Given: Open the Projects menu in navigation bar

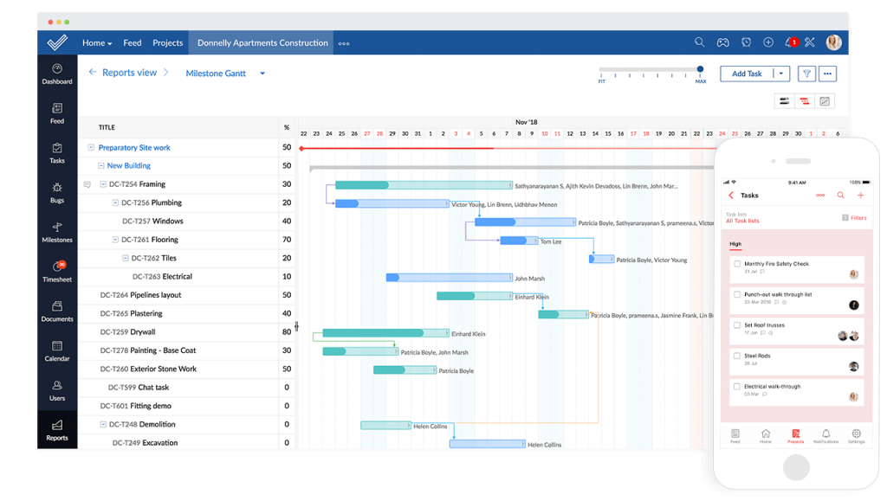Looking at the screenshot, I should click(x=167, y=42).
